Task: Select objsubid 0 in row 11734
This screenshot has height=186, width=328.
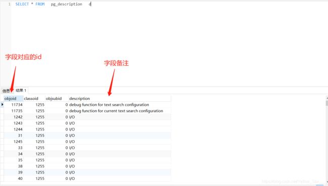Action: 57,105
